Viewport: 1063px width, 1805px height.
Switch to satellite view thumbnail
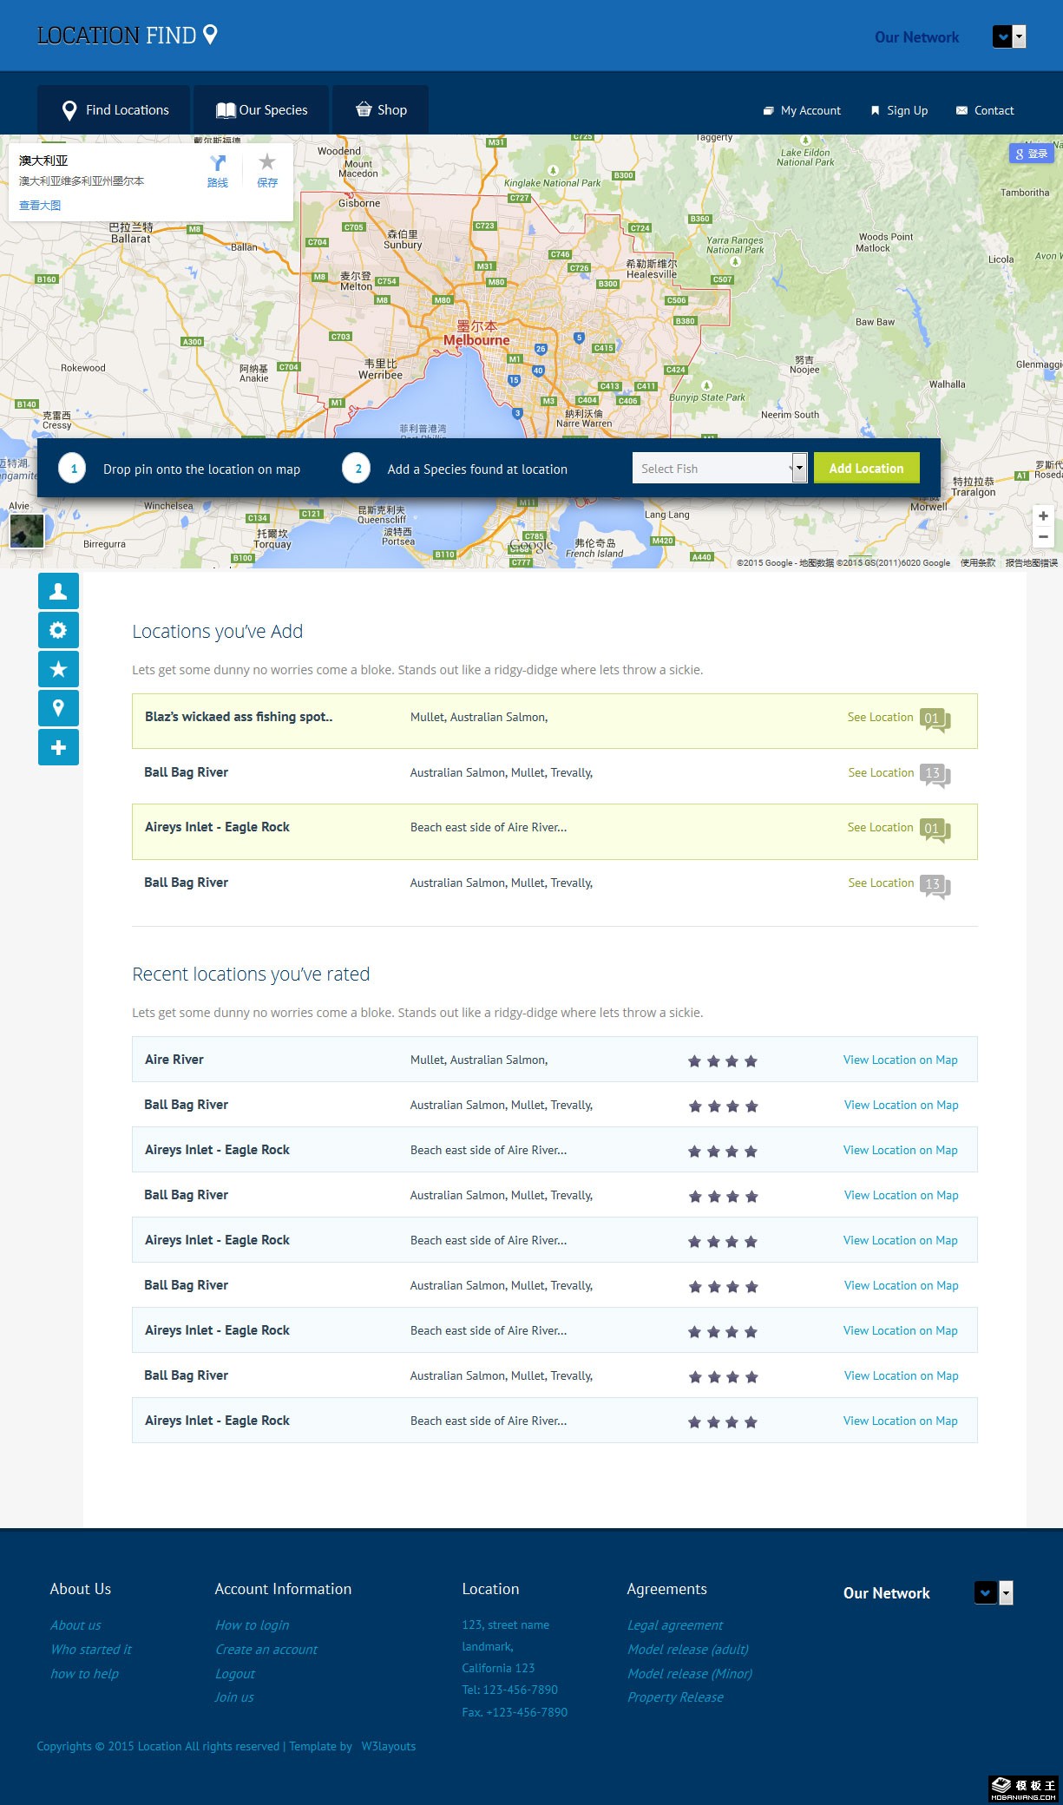click(27, 531)
